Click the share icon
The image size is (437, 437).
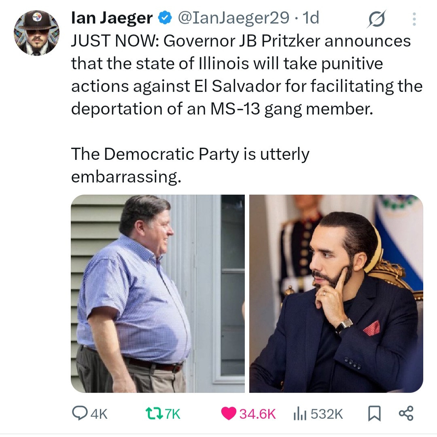click(x=406, y=413)
